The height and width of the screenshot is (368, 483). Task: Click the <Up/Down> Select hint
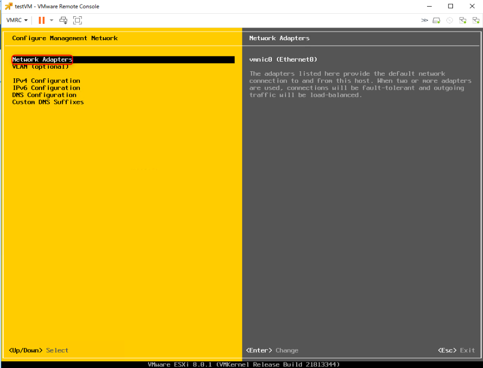pyautogui.click(x=39, y=350)
